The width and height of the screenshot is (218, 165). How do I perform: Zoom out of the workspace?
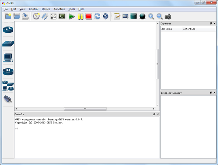tap(160, 16)
